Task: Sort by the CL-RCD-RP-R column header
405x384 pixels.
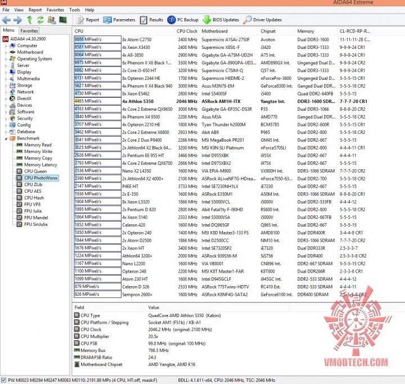Action: (x=354, y=31)
